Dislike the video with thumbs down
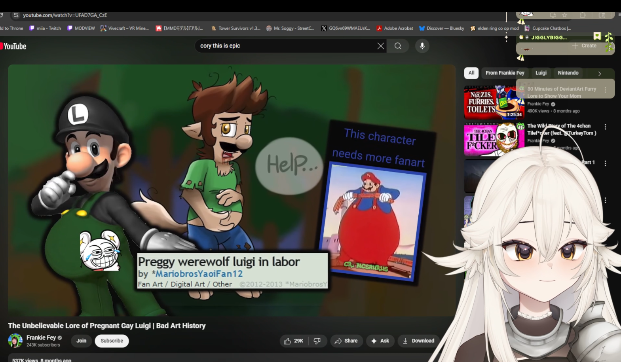Screen dimensions: 621x362 click(x=317, y=341)
